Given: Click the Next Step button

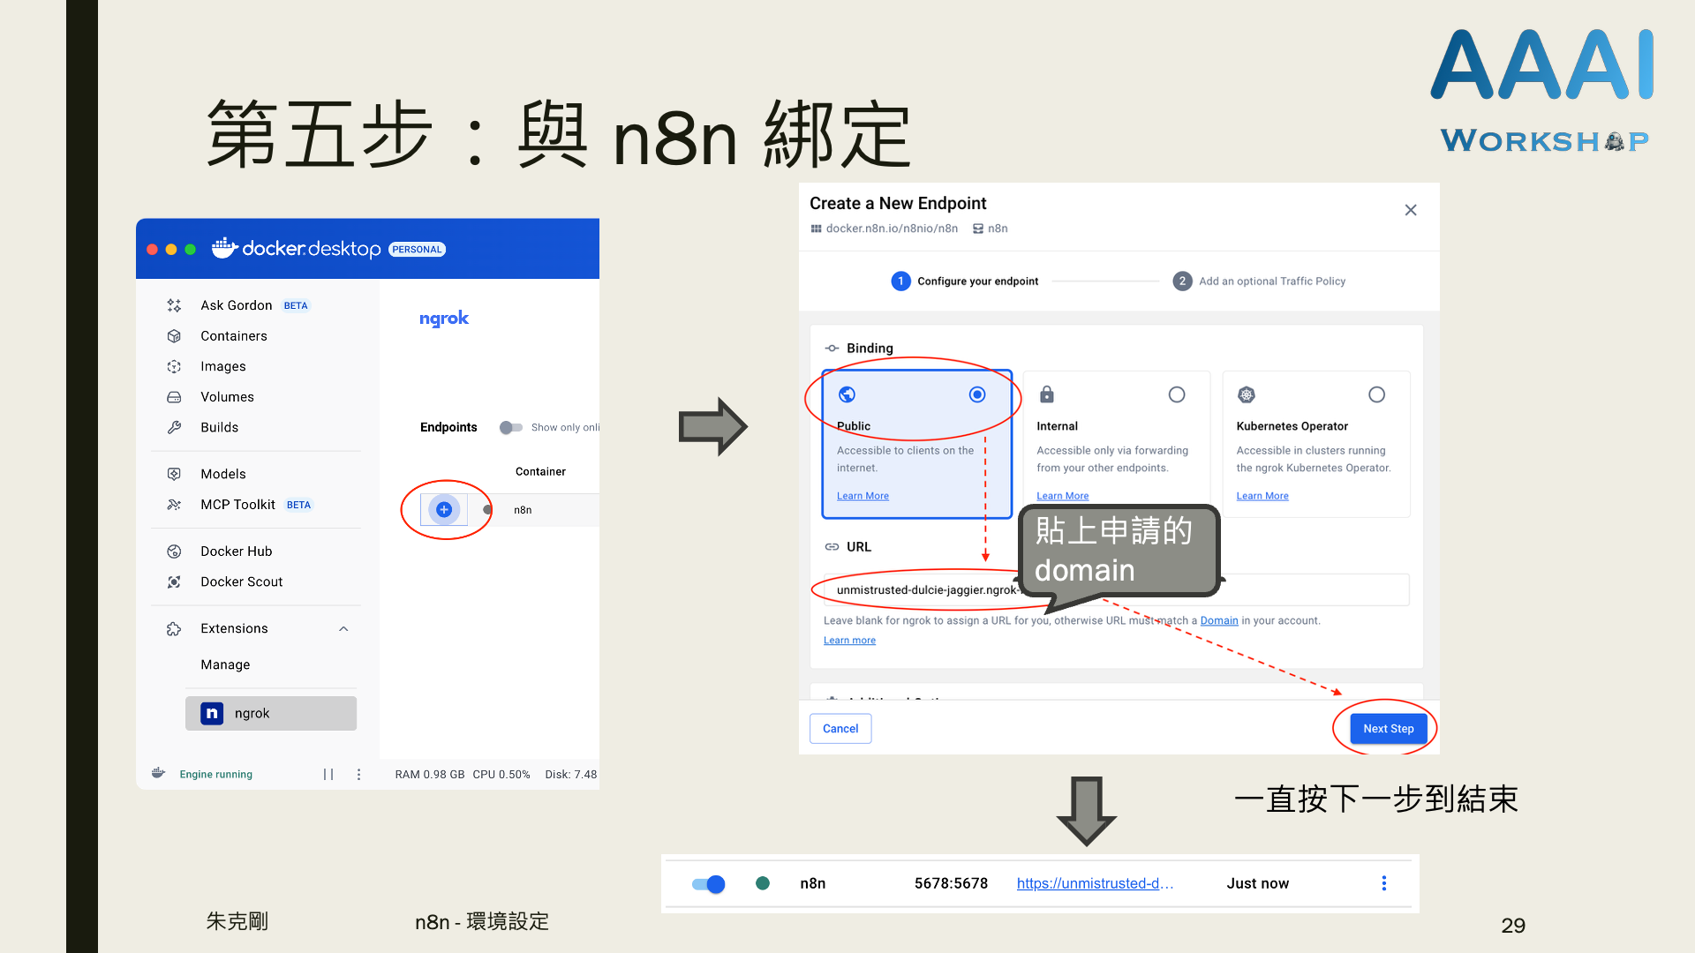Looking at the screenshot, I should tap(1388, 729).
